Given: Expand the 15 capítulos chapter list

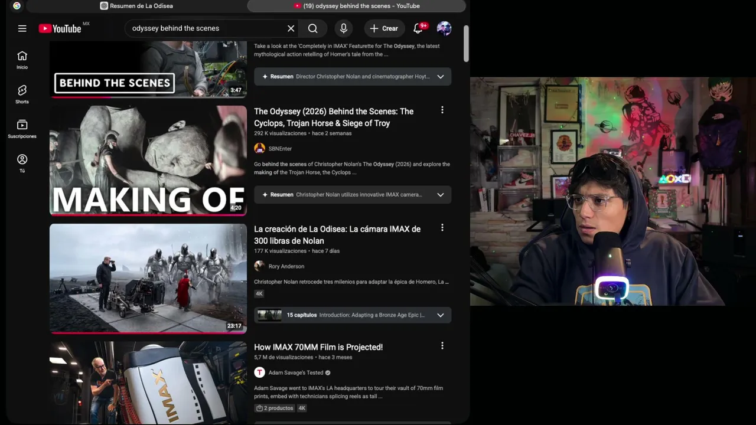Looking at the screenshot, I should pyautogui.click(x=353, y=315).
